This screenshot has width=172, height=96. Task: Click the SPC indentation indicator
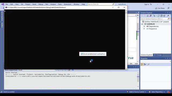[x=131, y=64]
